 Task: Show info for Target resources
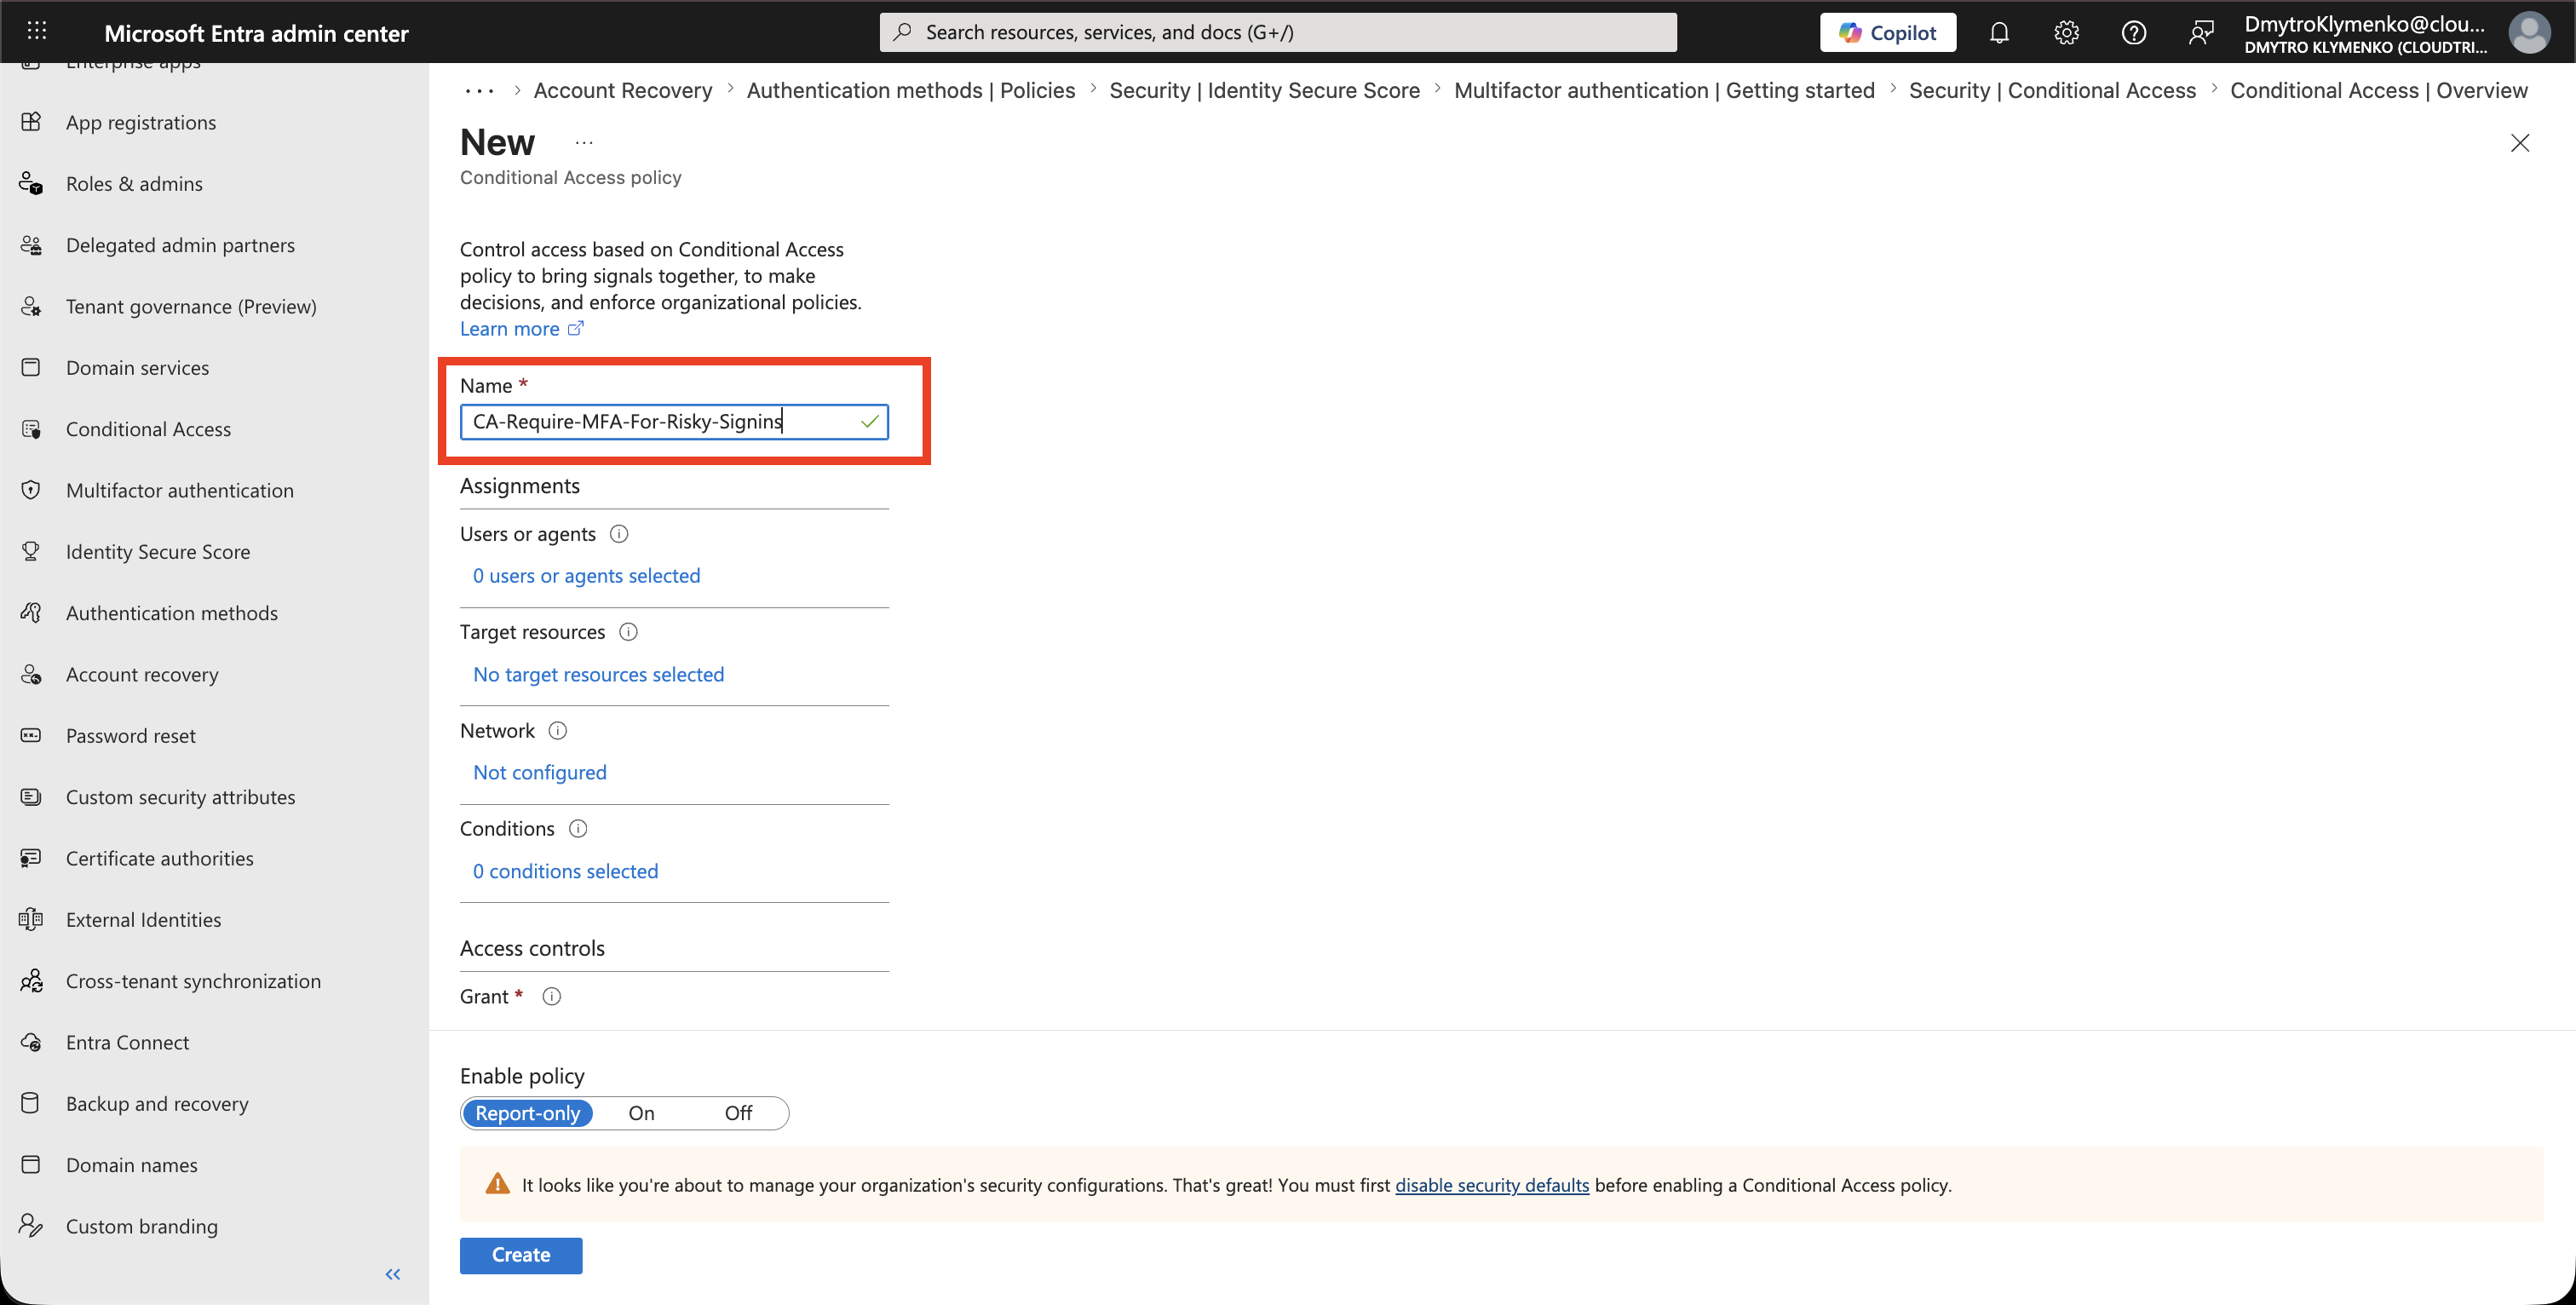(x=628, y=632)
